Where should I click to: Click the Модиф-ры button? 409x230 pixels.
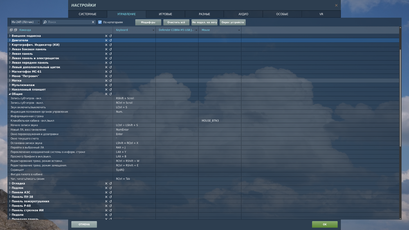click(148, 23)
